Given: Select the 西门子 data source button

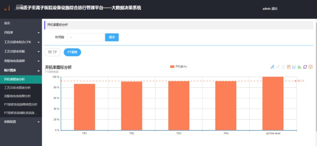Looking at the screenshot, I should 52,52.
